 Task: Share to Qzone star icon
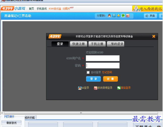pos(118,16)
